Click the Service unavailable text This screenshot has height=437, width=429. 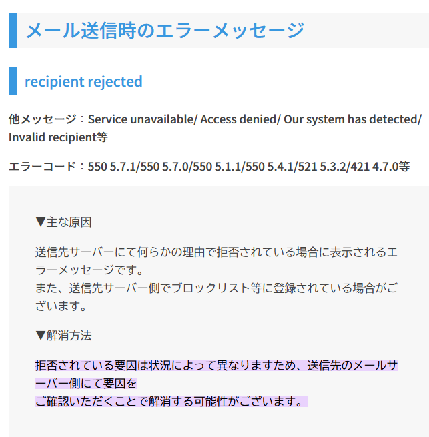[140, 119]
